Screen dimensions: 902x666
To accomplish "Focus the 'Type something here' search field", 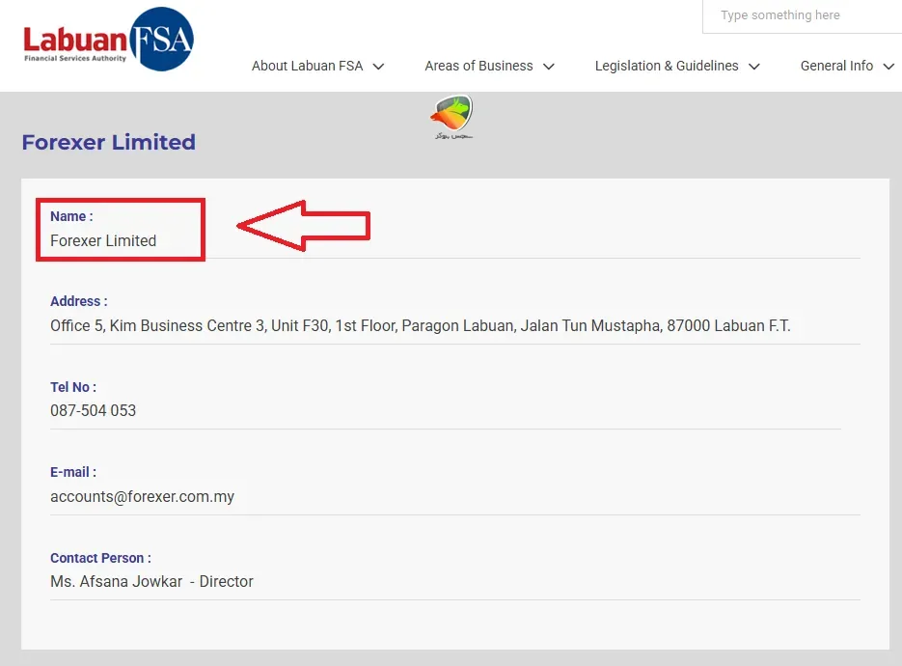I will [802, 16].
